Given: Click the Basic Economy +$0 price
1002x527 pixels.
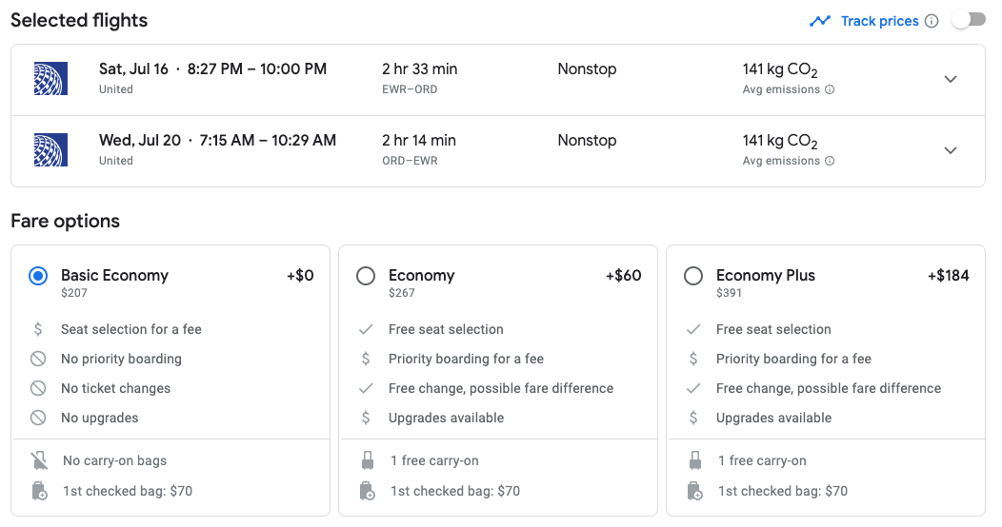Looking at the screenshot, I should click(300, 276).
